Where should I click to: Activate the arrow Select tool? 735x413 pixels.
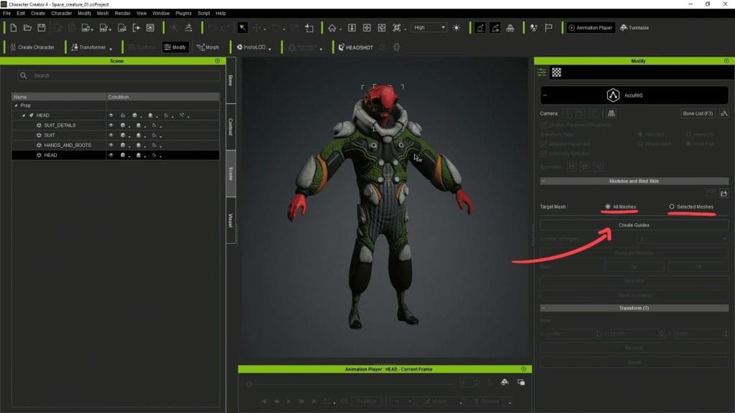(243, 28)
